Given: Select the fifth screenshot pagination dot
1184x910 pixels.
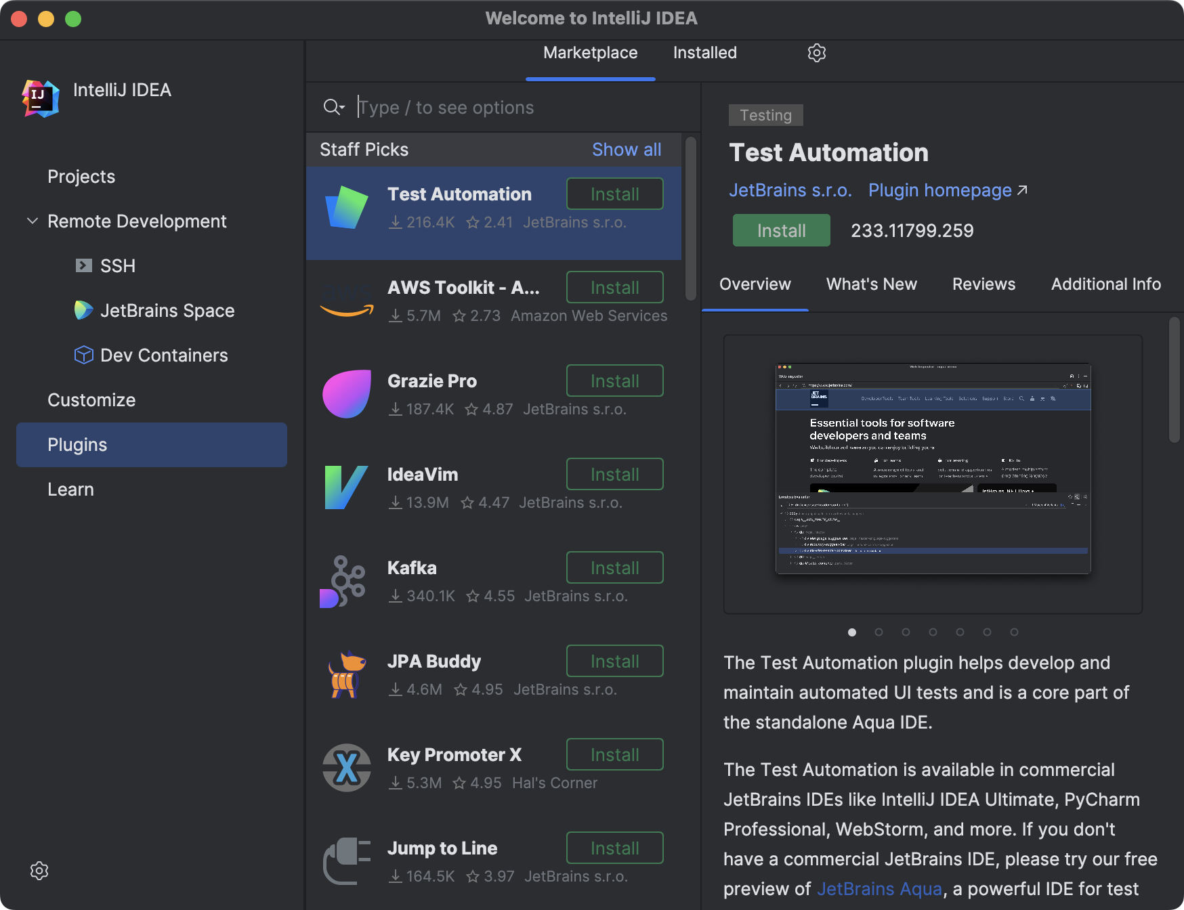Looking at the screenshot, I should (x=960, y=632).
